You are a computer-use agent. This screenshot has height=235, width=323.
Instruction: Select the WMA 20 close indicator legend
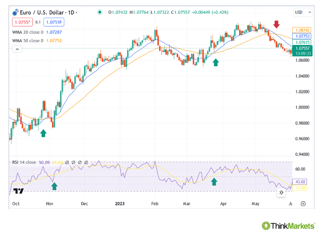click(28, 32)
